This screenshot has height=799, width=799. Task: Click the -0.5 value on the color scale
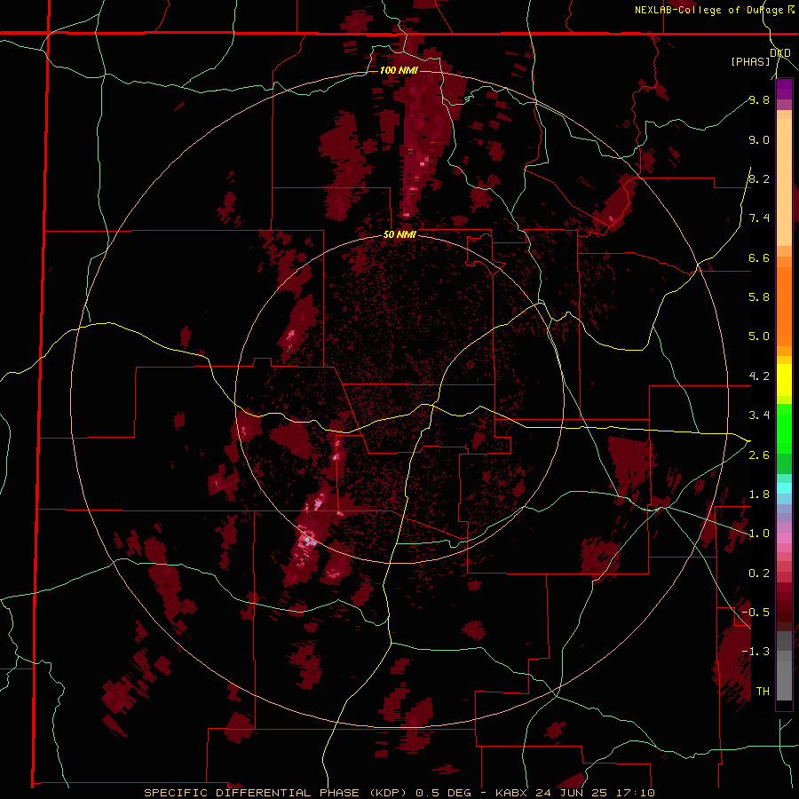(755, 613)
